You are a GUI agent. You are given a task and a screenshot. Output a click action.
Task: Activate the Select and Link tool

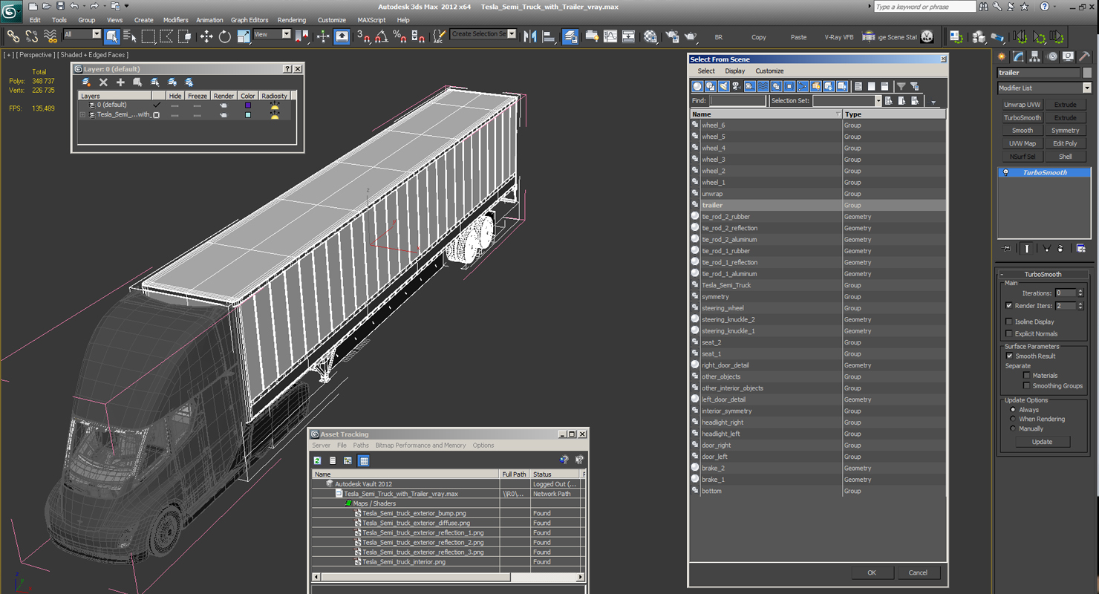(x=13, y=36)
